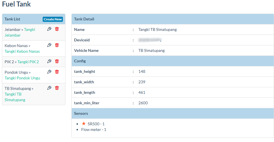Screen dimensions: 274x142
Task: Open Tangki Kebon Nanas link
Action: (x=22, y=51)
